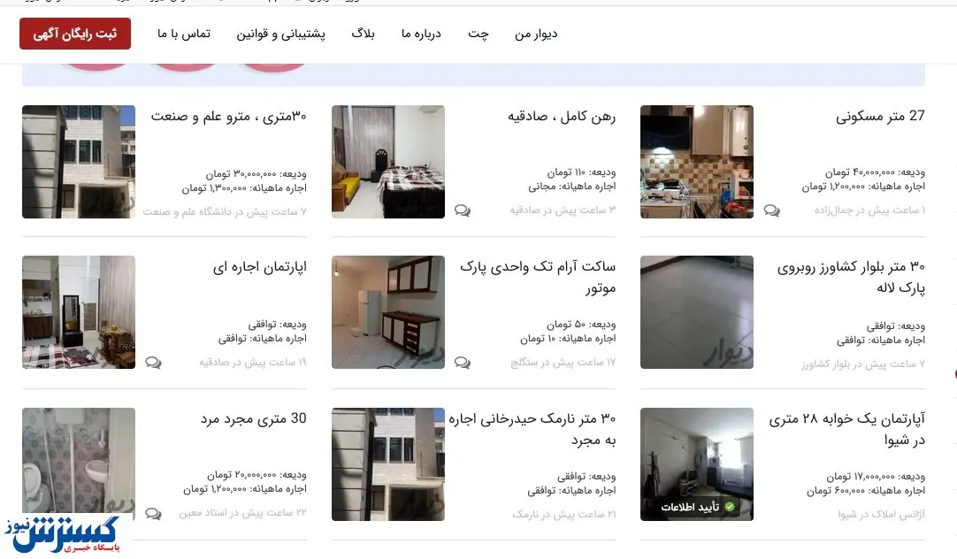Click the chat icon on the اپارتمان اجاره ای listing
The height and width of the screenshot is (559, 957).
pos(153,363)
